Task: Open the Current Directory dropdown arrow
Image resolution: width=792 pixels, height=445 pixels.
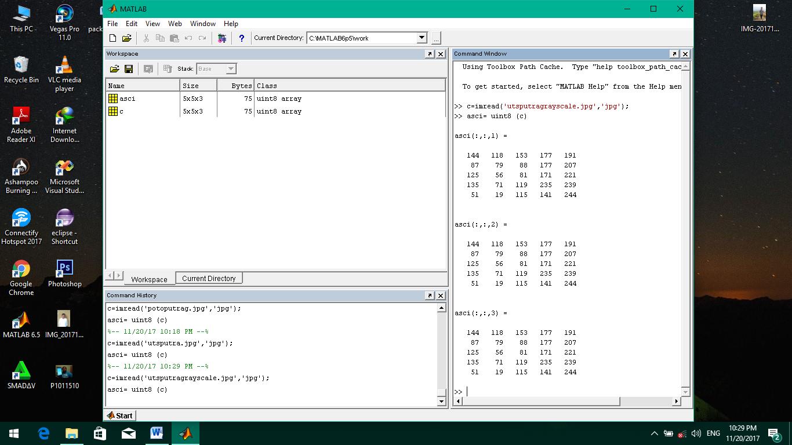Action: point(422,38)
